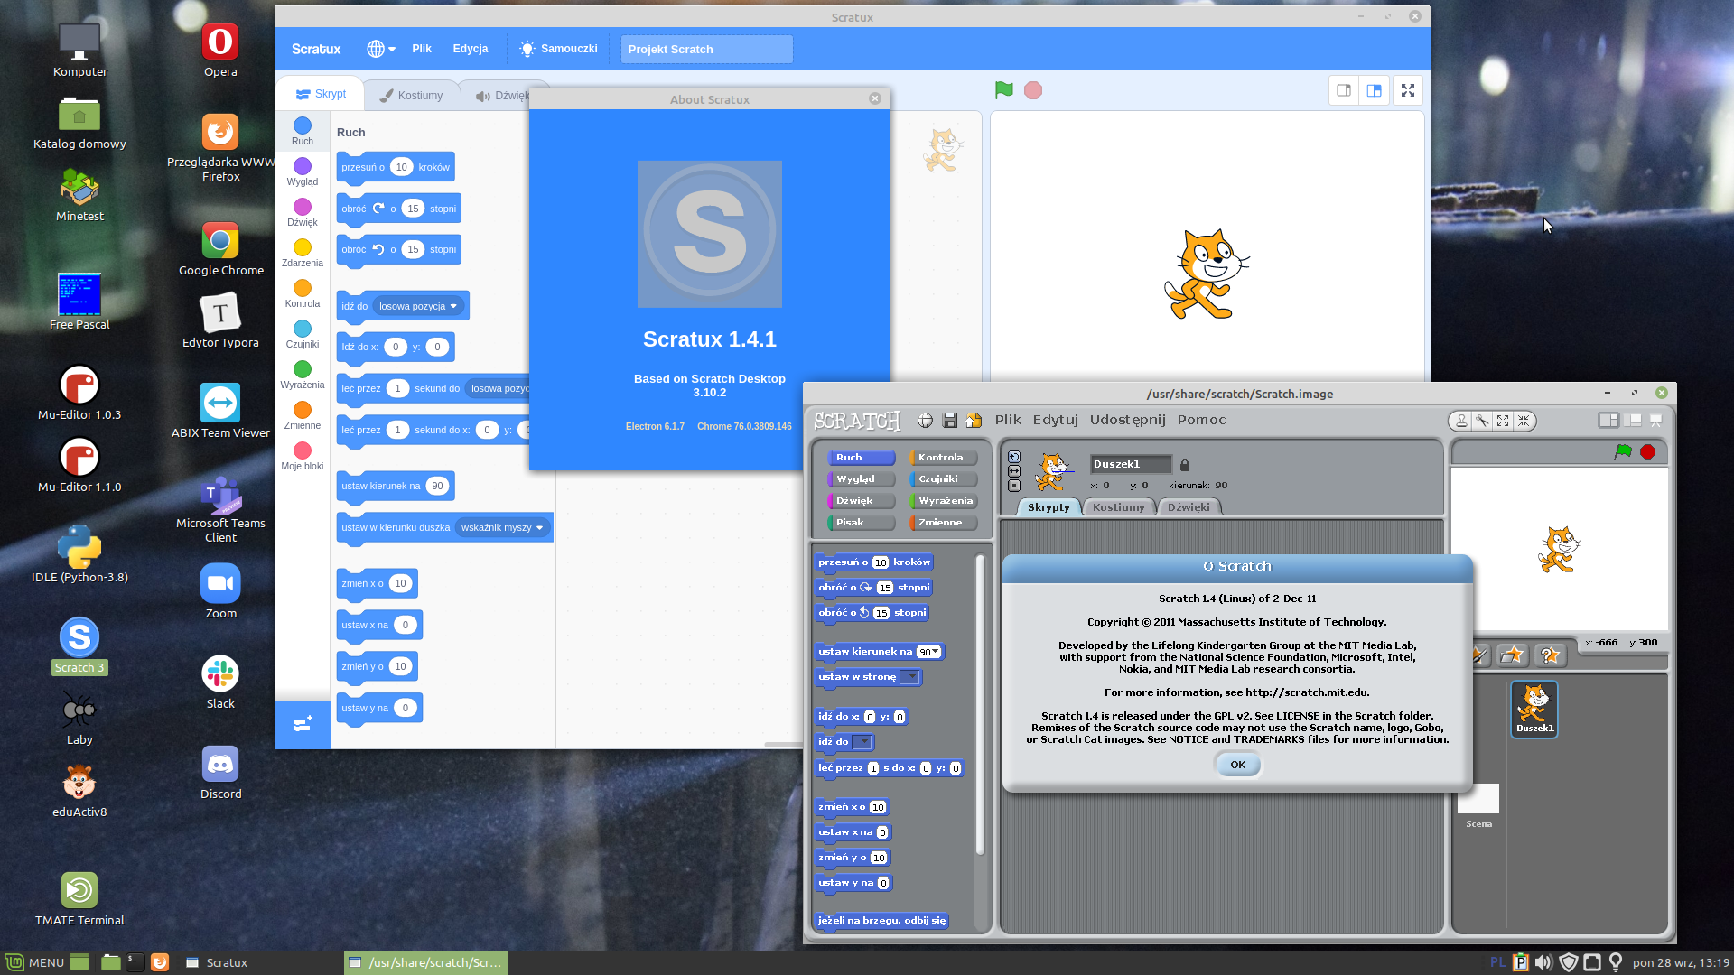Switch Scratux to large stage layout
This screenshot has height=975, width=1734.
coord(1375,90)
